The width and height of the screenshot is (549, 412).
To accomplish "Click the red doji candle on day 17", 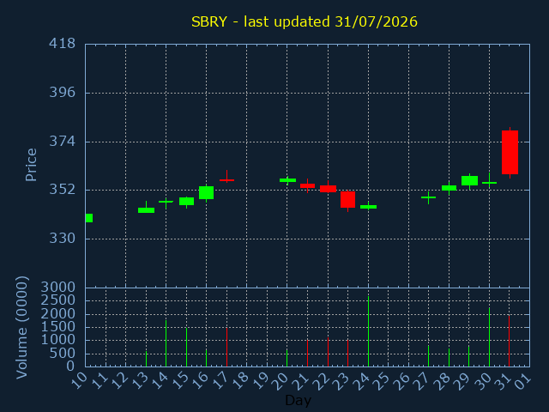I will coord(226,177).
